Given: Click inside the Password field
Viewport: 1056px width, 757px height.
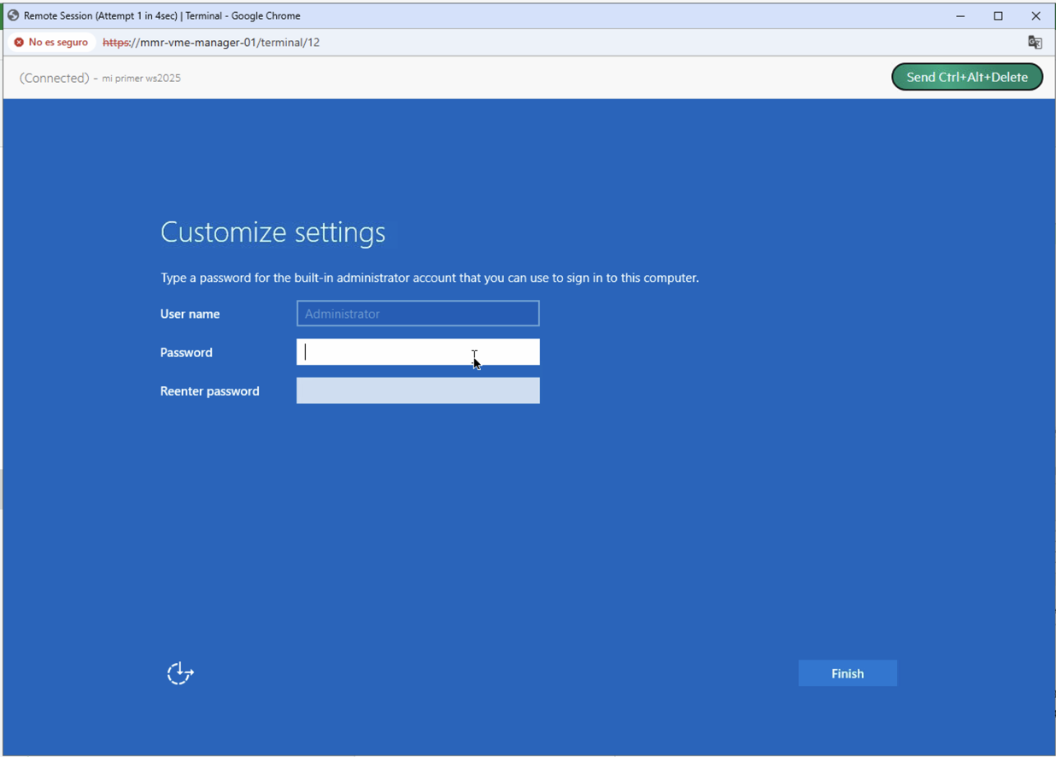Looking at the screenshot, I should 418,351.
